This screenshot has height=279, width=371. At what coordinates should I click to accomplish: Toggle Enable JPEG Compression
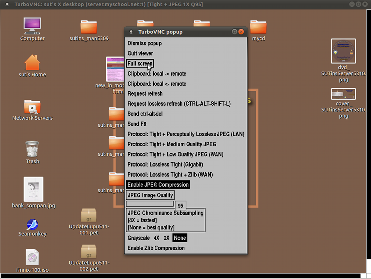click(158, 185)
